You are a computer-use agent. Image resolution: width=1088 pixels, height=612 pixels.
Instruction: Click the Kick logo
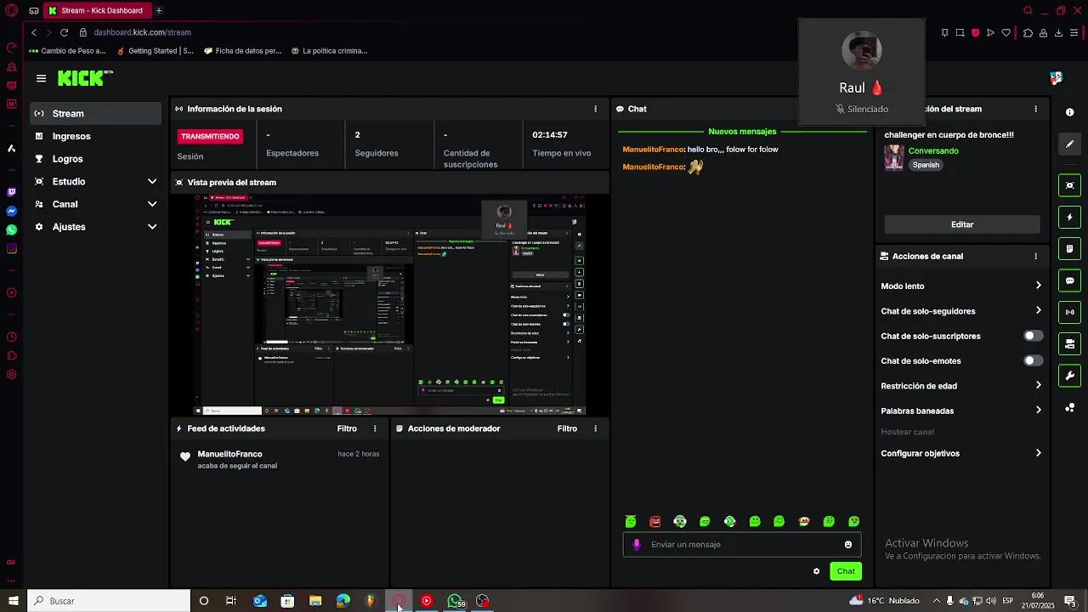85,78
